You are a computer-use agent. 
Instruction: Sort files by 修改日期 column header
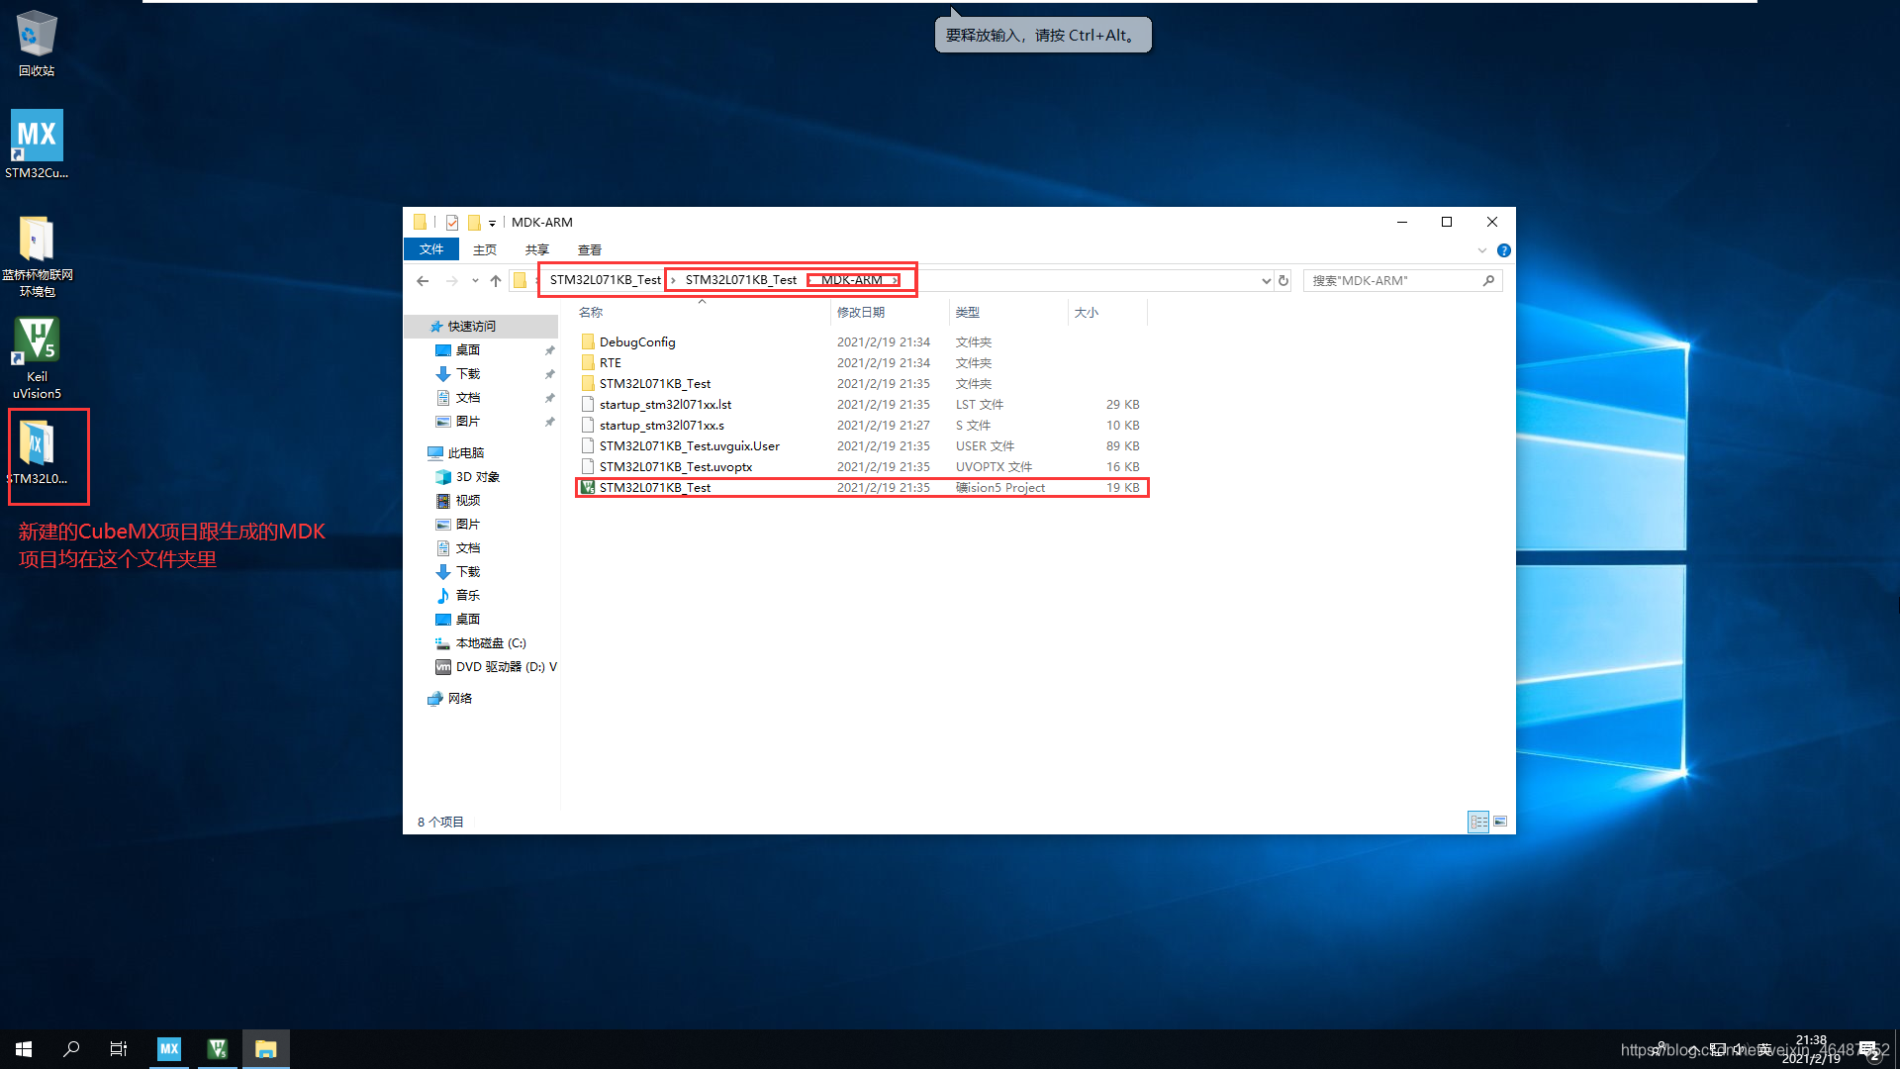click(x=861, y=313)
